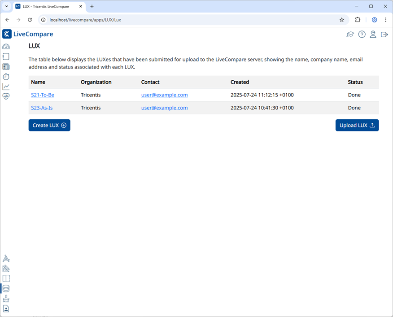Open a new browser tab
The image size is (393, 317).
coord(92,7)
